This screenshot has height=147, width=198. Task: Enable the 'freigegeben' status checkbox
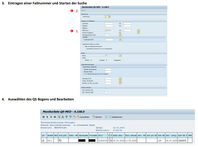[x=123, y=60]
